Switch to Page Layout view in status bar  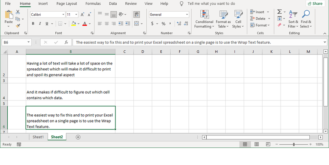(x=257, y=144)
